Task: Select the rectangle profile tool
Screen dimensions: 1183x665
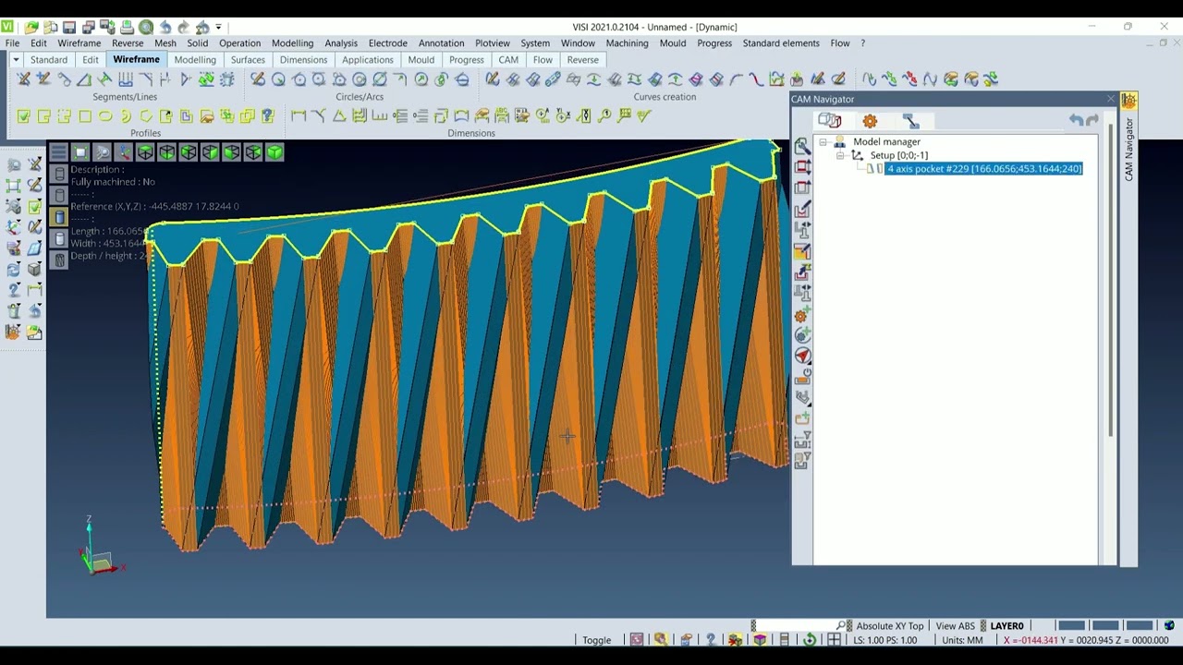Action: [x=85, y=115]
